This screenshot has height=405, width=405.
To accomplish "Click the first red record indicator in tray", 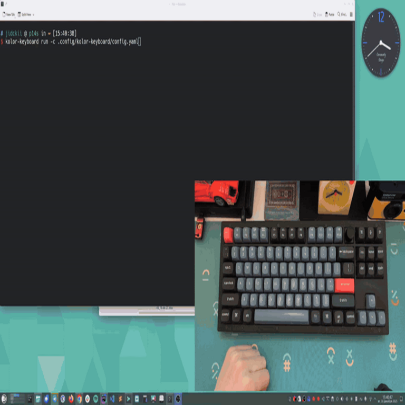I will (314, 399).
